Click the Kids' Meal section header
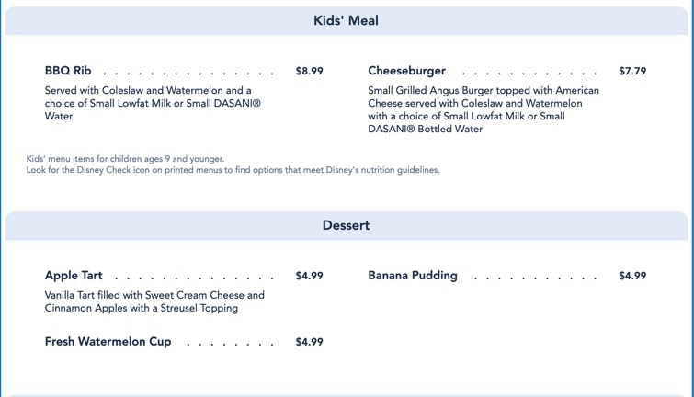 pyautogui.click(x=346, y=21)
